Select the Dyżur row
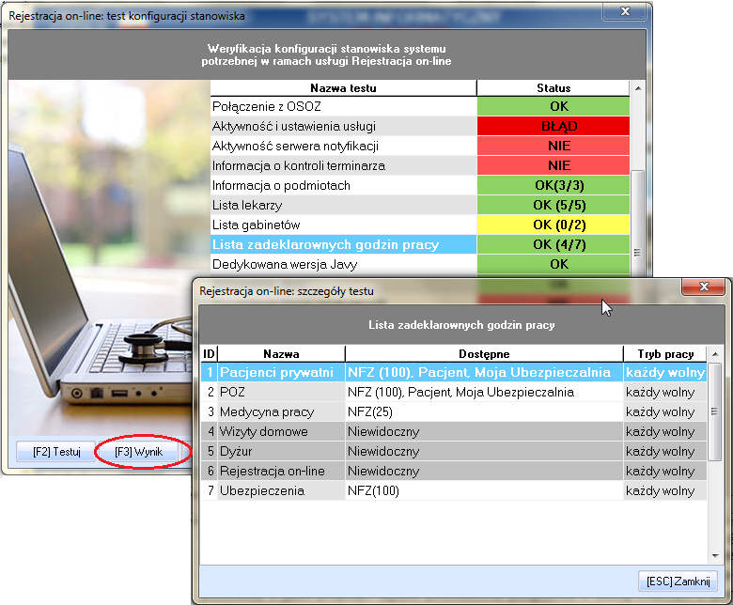The height and width of the screenshot is (605, 733). pyautogui.click(x=454, y=451)
